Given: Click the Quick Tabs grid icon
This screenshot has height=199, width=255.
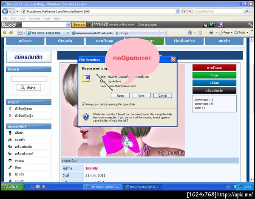Looking at the screenshot, I should (20, 33).
